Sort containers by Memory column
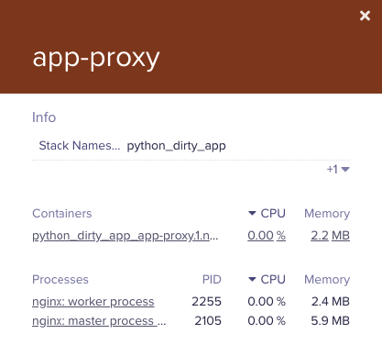The height and width of the screenshot is (345, 382). pyautogui.click(x=327, y=214)
